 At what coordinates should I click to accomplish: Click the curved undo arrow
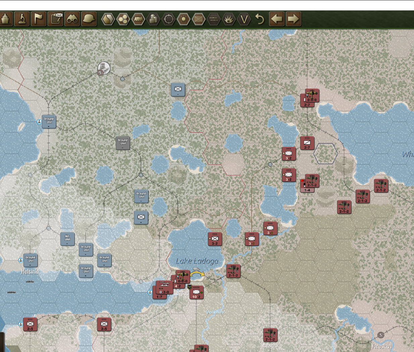coord(260,19)
